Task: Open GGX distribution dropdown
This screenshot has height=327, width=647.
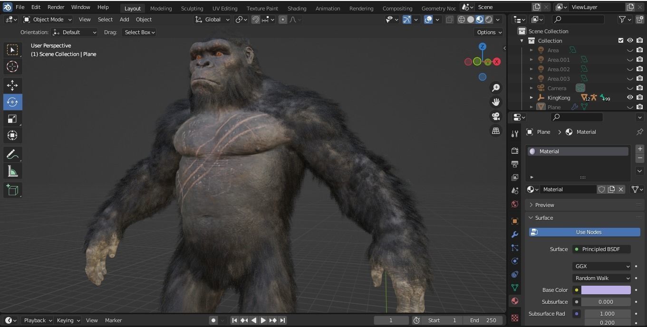Action: pyautogui.click(x=602, y=266)
